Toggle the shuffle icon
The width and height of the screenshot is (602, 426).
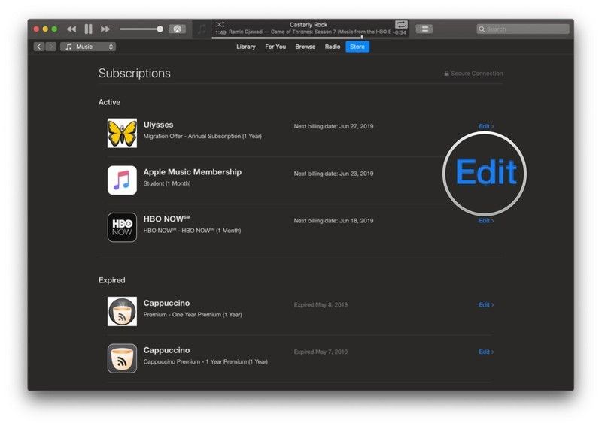coord(220,25)
